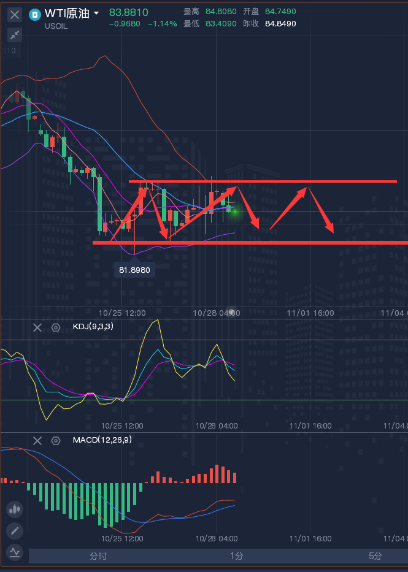This screenshot has width=408, height=572.
Task: Click the 81.8980 low price label
Action: (134, 269)
